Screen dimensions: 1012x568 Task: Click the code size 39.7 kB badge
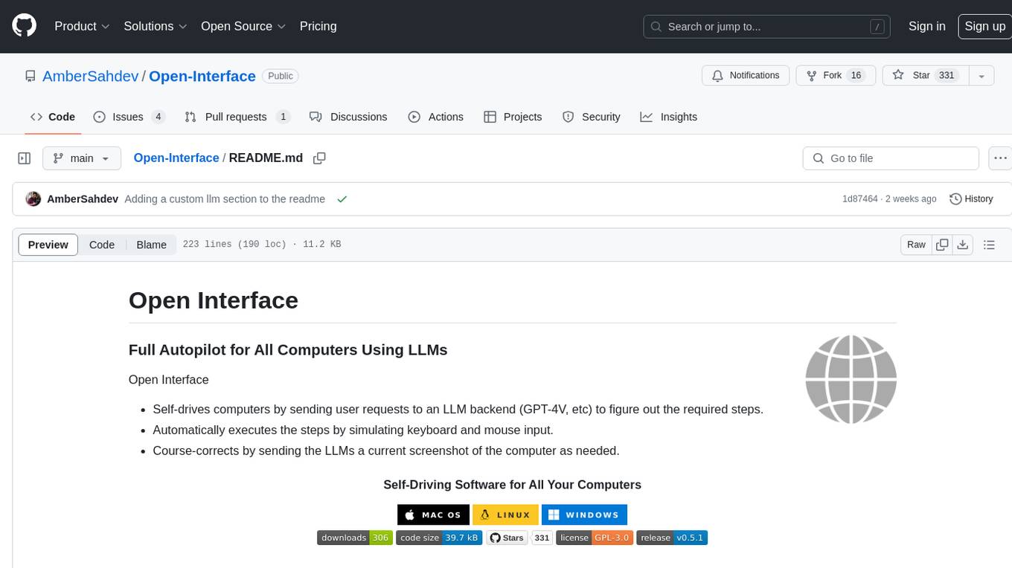pos(439,538)
